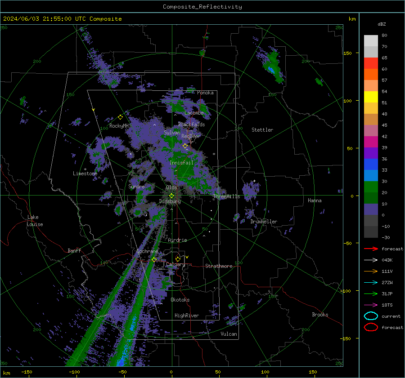The image size is (405, 378).
Task: Click the Innisfail city label
Action: click(181, 163)
